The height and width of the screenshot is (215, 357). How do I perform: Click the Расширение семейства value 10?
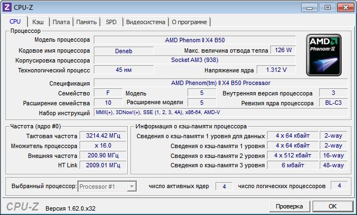(x=108, y=103)
